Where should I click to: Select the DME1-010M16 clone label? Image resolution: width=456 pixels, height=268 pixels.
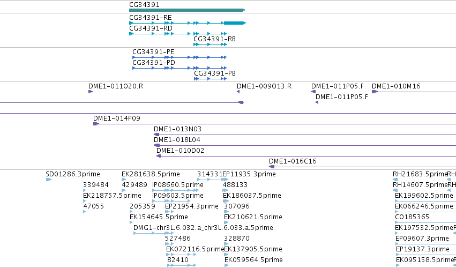[396, 86]
